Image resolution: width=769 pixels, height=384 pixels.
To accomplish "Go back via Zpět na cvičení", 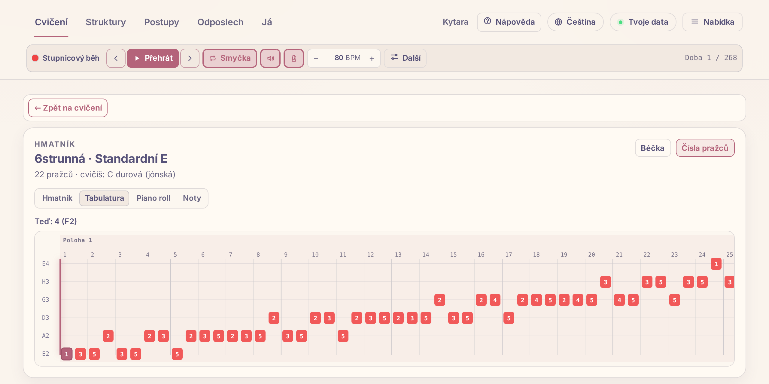I will [68, 108].
